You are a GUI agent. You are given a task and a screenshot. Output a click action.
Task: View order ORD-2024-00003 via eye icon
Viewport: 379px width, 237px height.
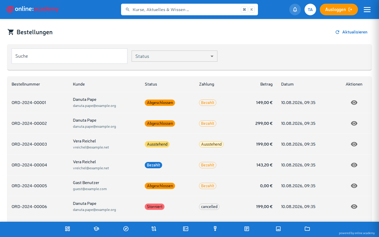354,144
